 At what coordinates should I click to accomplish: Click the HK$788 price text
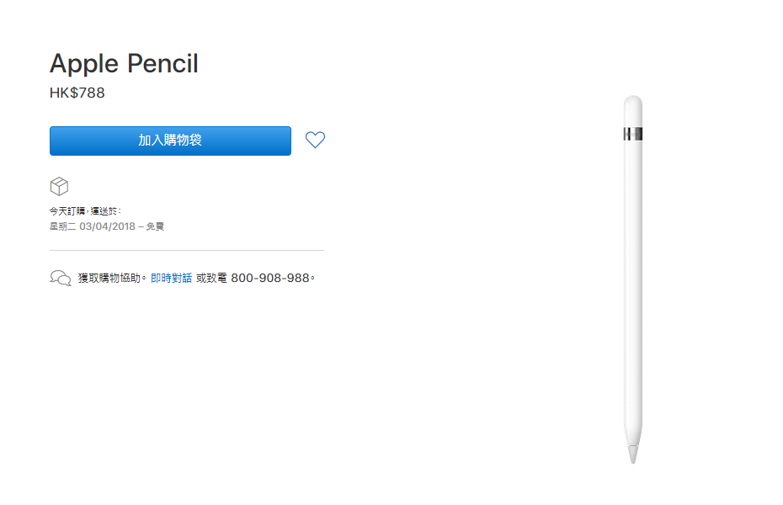tap(77, 93)
